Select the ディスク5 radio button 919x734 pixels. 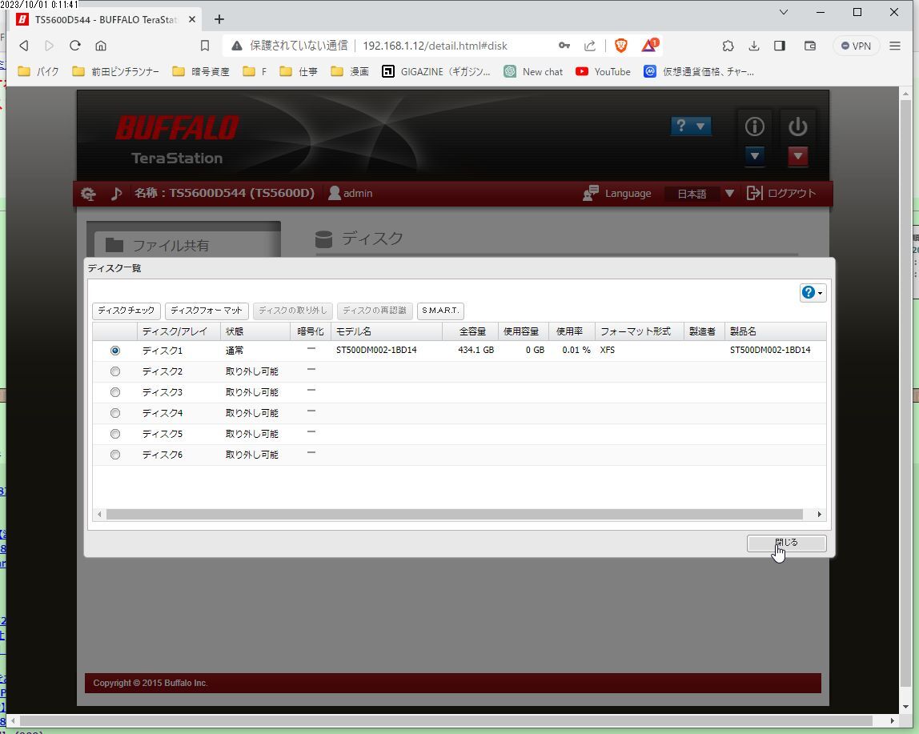(x=115, y=434)
